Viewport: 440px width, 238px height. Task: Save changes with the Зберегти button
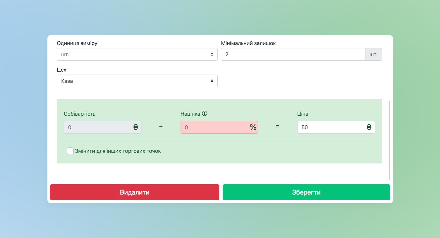(x=306, y=192)
